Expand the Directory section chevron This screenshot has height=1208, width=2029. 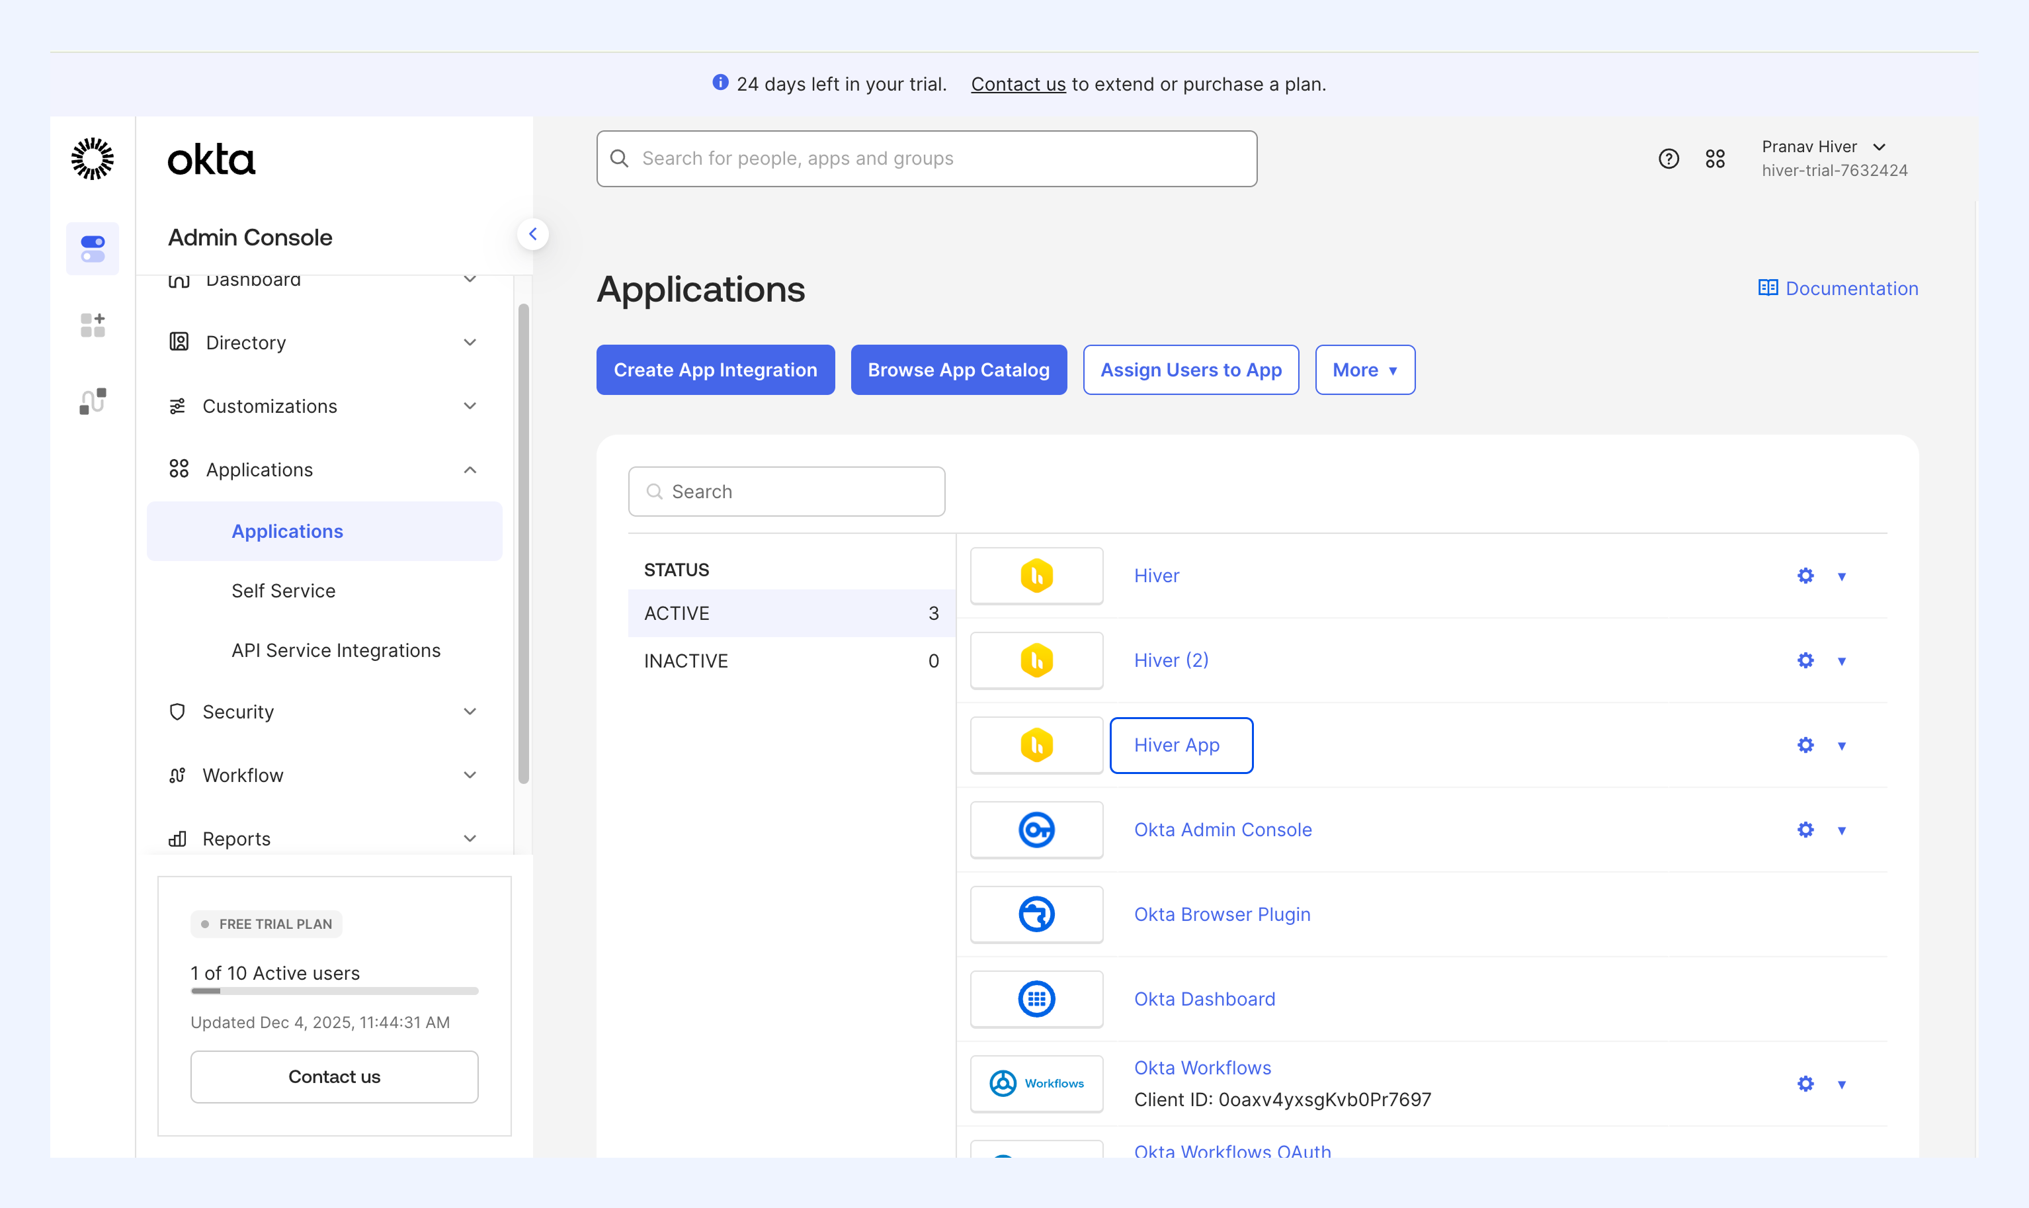click(470, 343)
